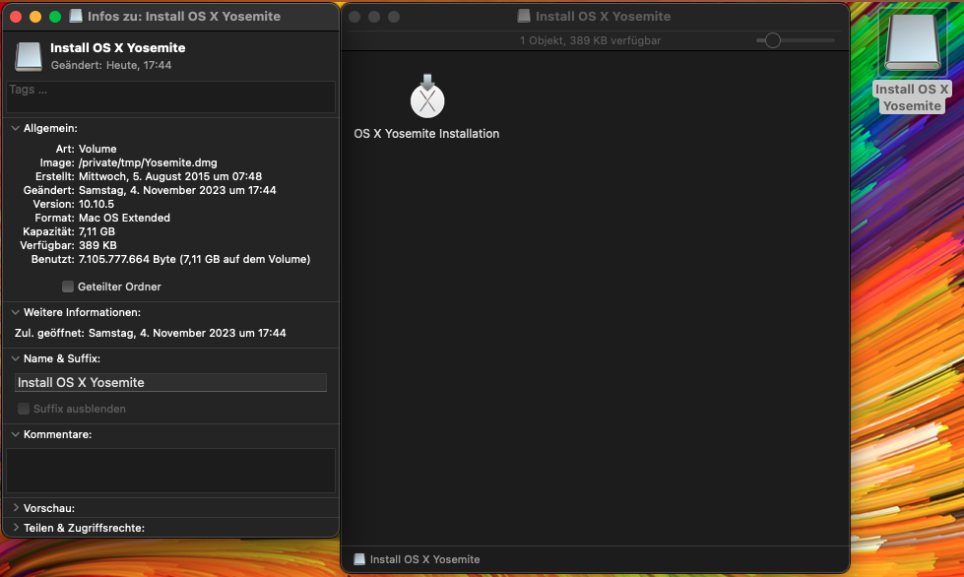Close the Info window with red button

(x=16, y=17)
